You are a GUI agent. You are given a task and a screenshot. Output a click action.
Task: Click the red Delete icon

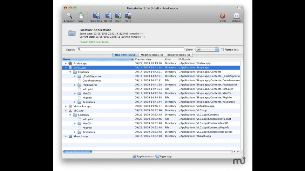point(222,16)
